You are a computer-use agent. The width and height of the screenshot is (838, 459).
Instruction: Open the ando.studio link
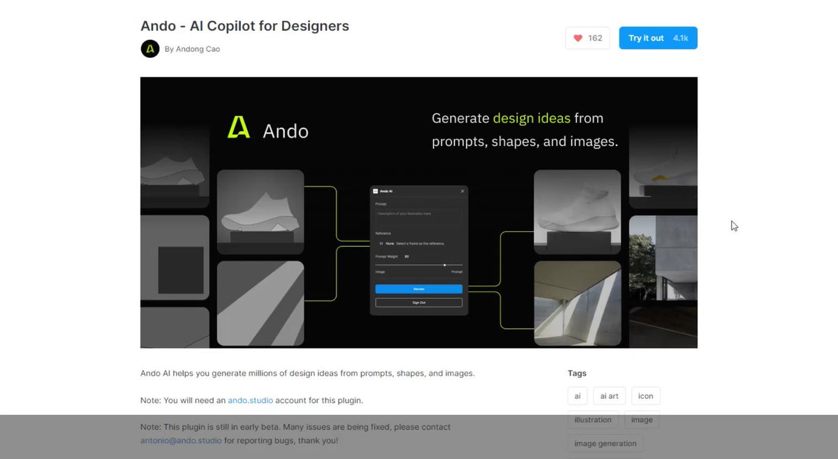(x=250, y=400)
